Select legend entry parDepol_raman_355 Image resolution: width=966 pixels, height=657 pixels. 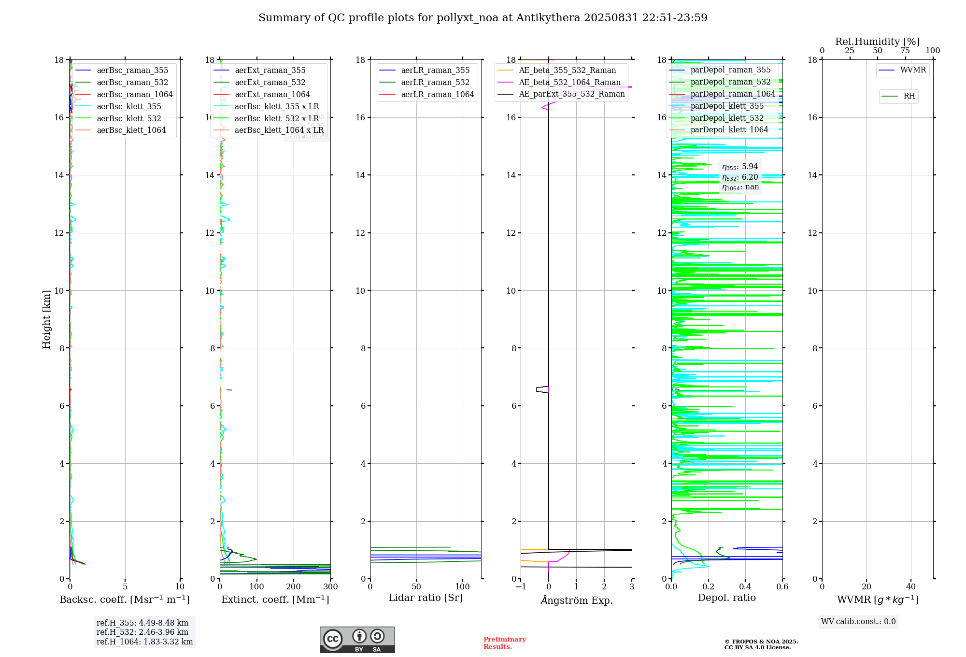[x=720, y=70]
